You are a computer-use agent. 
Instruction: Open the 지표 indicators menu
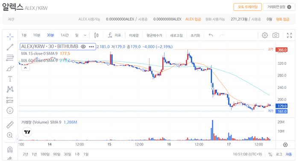114,35
